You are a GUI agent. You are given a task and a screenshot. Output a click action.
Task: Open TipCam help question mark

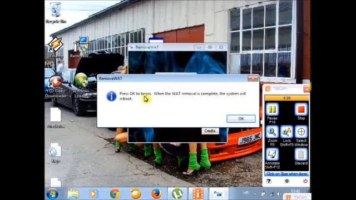point(269,181)
